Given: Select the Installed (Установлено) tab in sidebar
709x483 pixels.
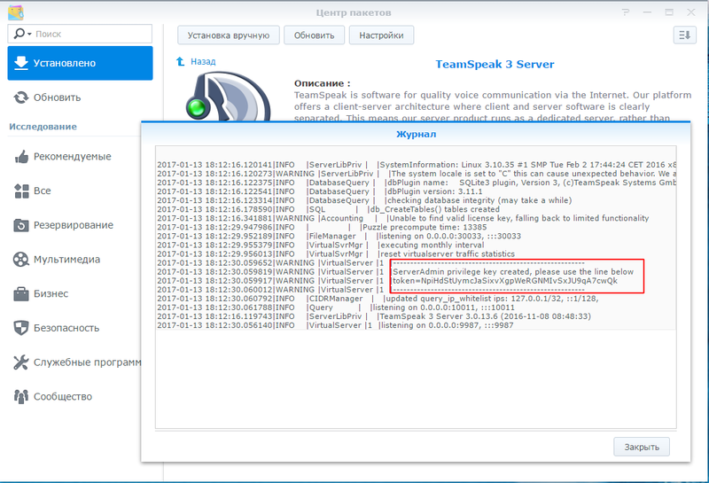Looking at the screenshot, I should click(x=80, y=64).
